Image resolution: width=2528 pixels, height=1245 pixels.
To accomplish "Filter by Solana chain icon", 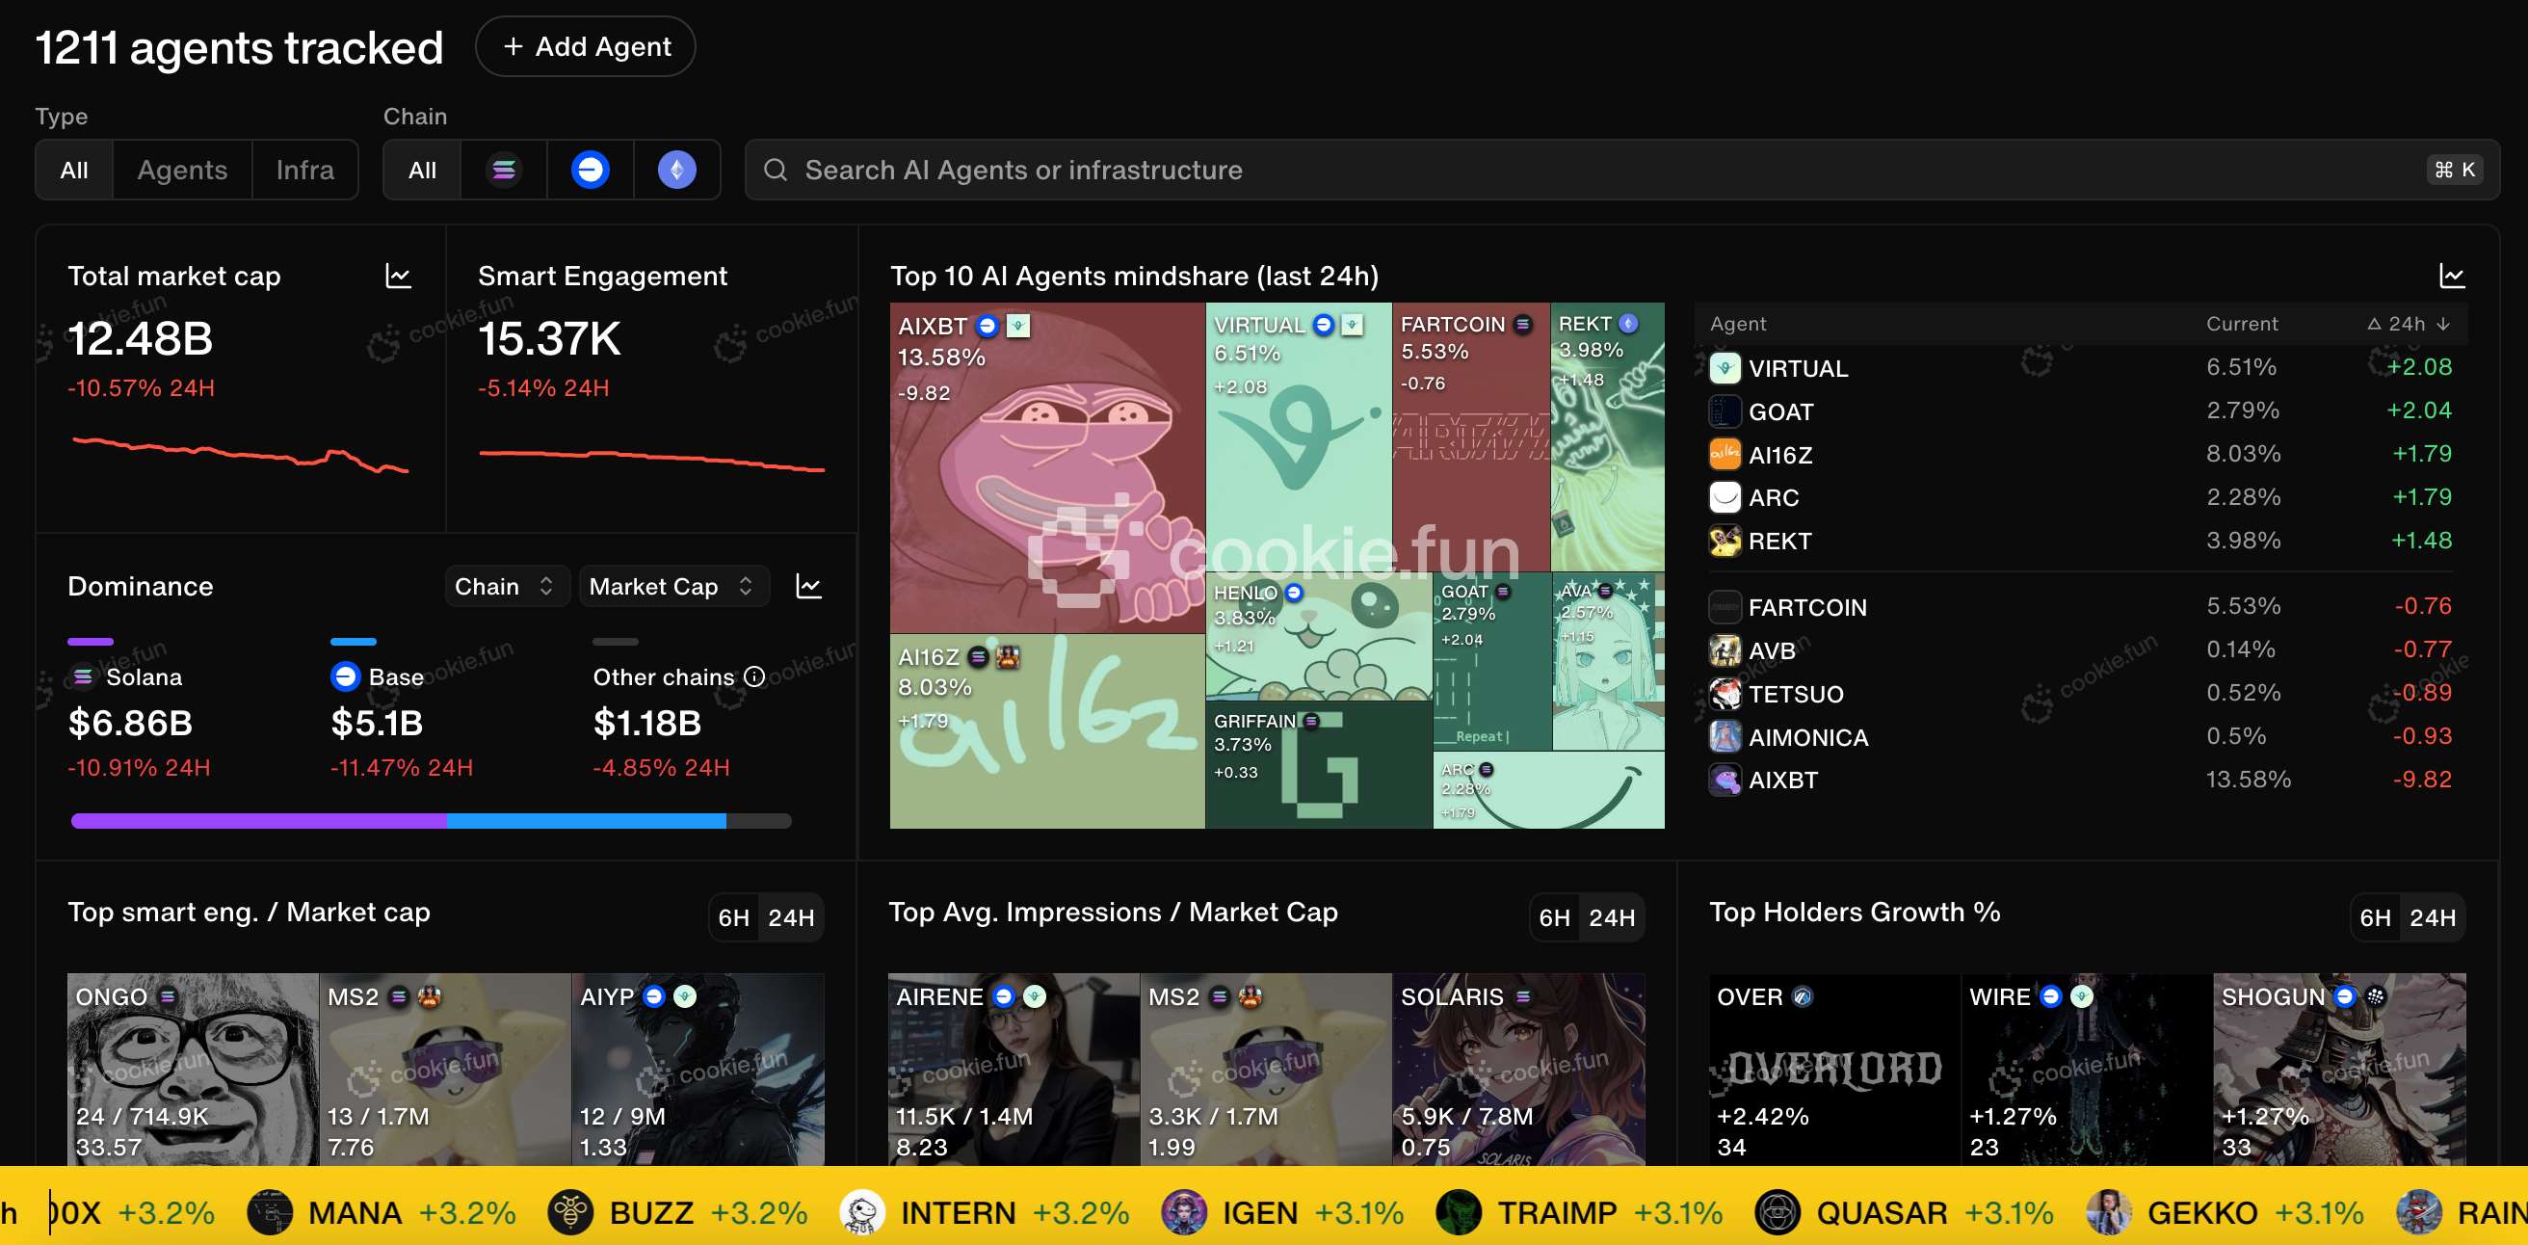I will pos(504,170).
